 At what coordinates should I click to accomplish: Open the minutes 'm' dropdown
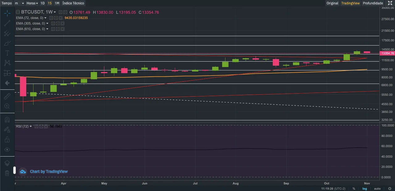19,3
